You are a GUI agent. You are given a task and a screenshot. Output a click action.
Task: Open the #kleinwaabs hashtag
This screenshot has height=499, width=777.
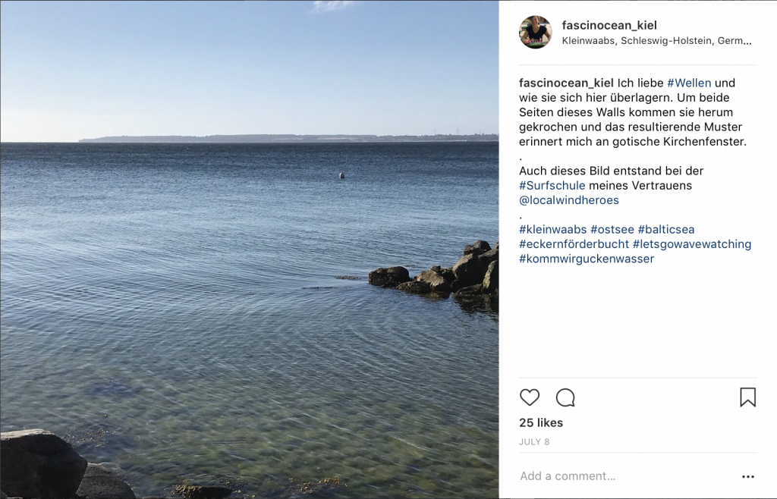[552, 229]
